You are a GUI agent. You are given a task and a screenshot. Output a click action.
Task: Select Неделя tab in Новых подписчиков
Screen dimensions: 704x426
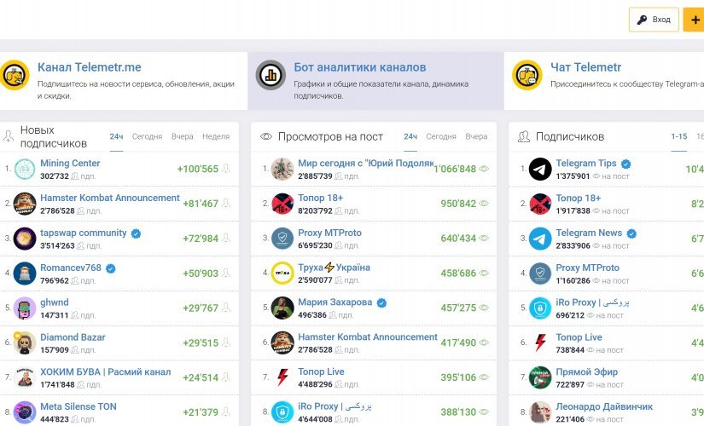[216, 136]
